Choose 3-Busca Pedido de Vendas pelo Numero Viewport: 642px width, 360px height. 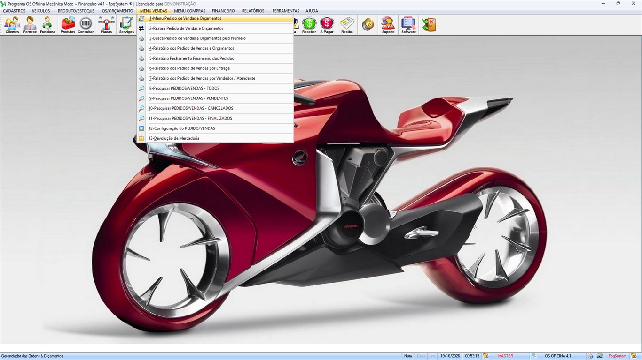coord(215,38)
